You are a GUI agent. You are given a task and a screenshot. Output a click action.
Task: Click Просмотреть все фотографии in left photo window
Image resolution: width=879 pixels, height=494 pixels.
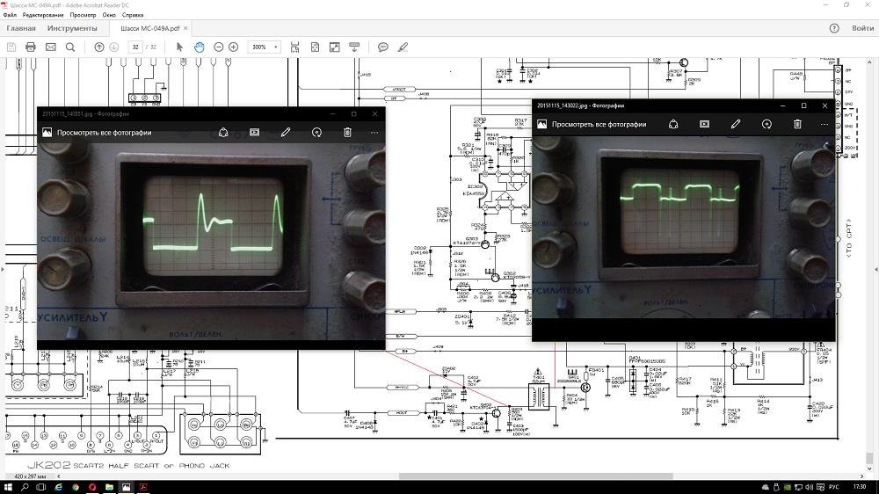[104, 133]
